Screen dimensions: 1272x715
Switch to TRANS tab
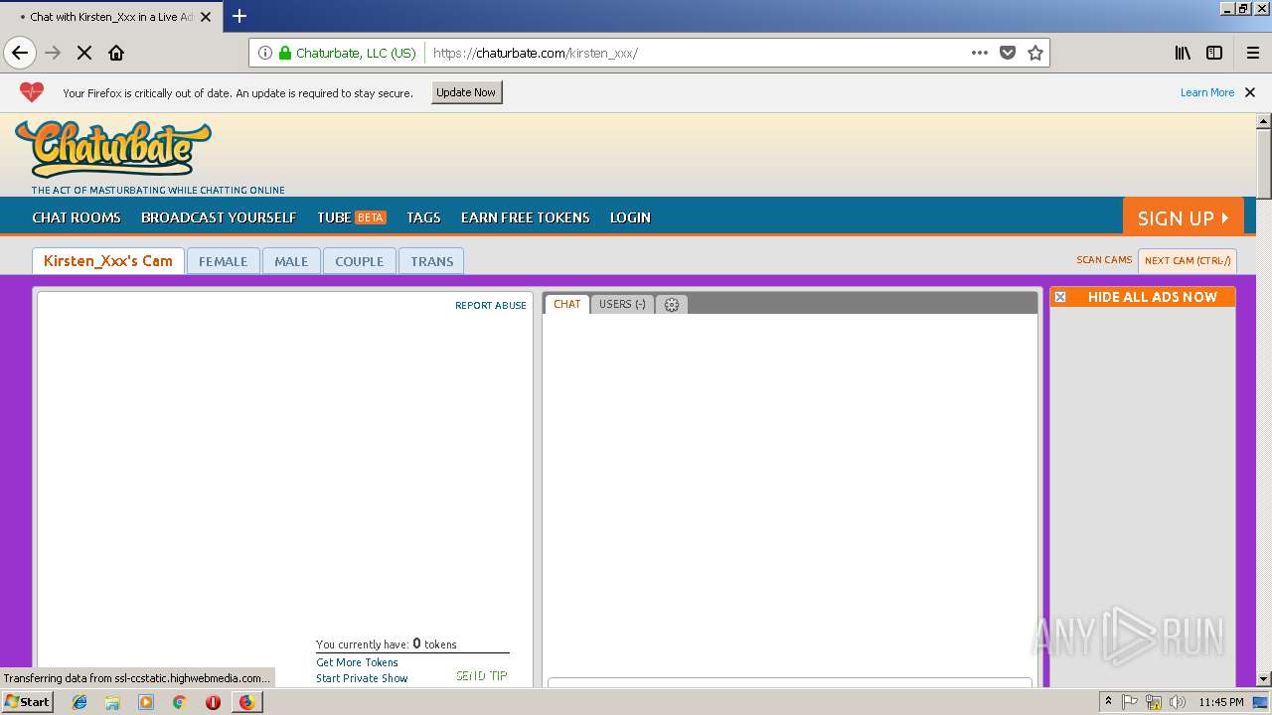(431, 261)
